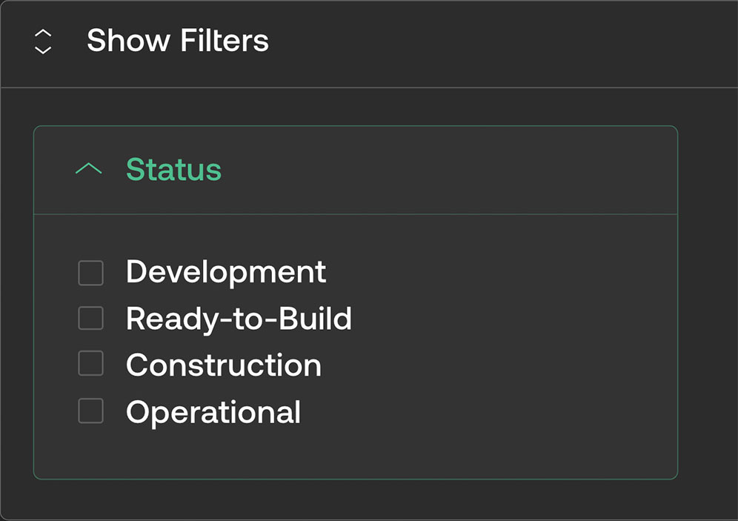738x521 pixels.
Task: Click the Operational label text
Action: 213,412
